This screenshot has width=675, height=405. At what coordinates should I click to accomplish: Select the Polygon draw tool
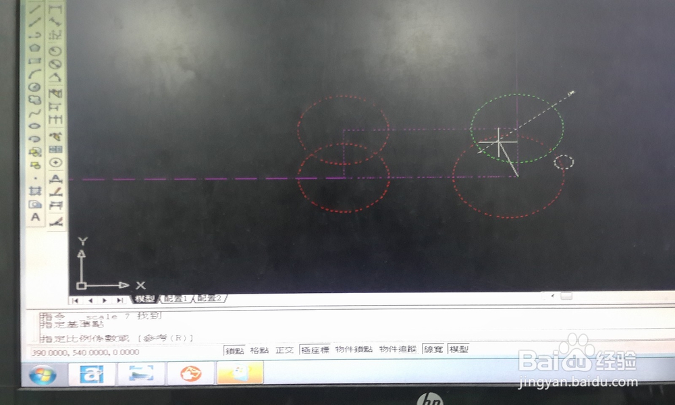(x=35, y=48)
